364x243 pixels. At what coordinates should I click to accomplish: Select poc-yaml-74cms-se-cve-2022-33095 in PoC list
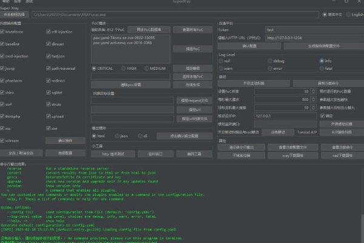coord(124,38)
